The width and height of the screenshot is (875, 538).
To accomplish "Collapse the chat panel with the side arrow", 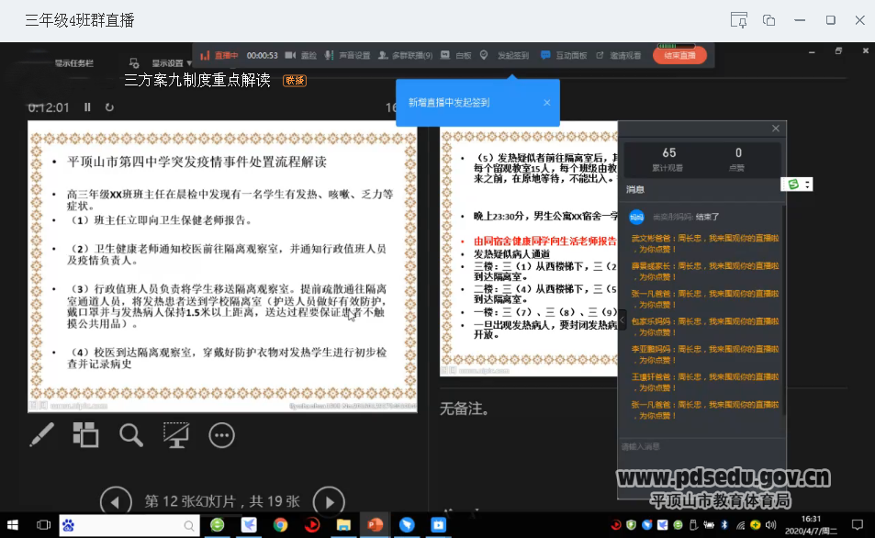I will [622, 319].
